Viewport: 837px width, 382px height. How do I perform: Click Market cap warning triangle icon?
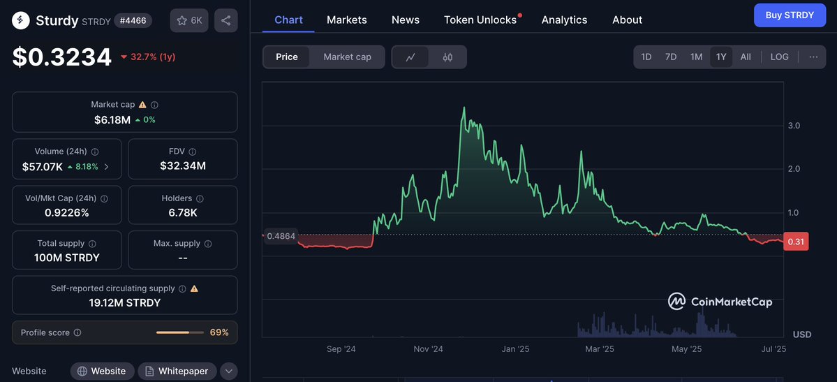[x=142, y=105]
